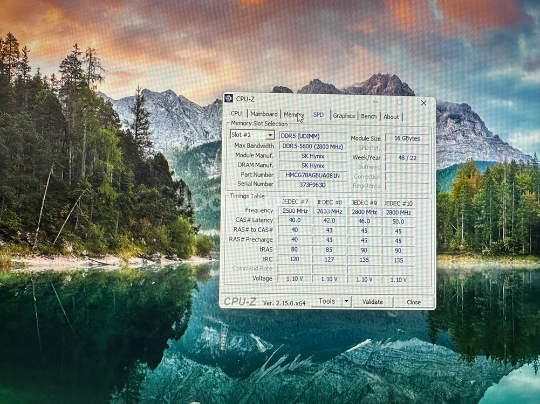This screenshot has width=540, height=404.
Task: Expand the Tools dropdown arrow
Action: click(x=346, y=302)
